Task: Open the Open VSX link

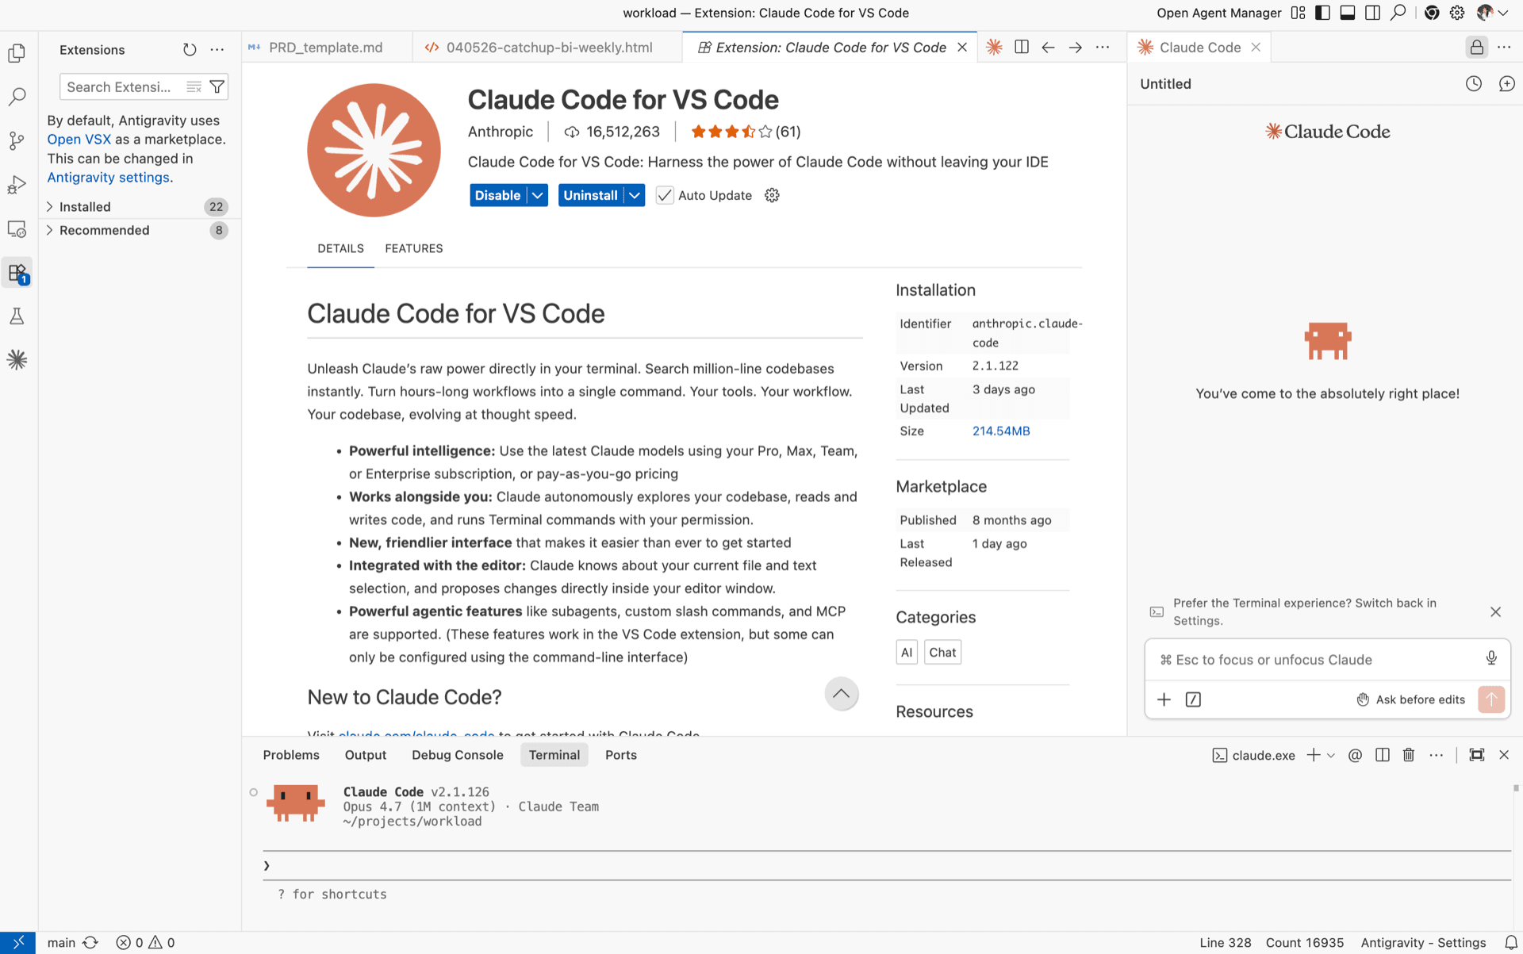Action: click(79, 140)
